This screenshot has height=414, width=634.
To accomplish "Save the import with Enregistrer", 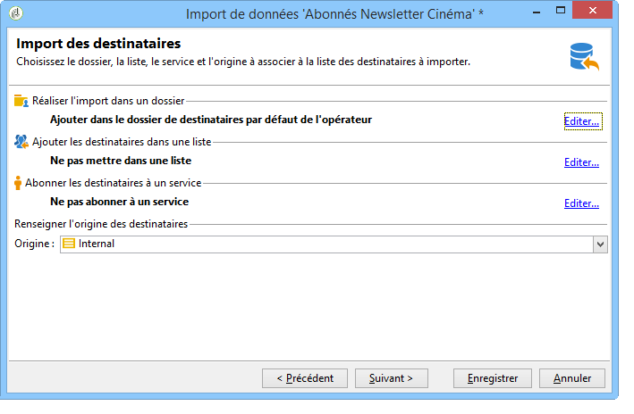I will [493, 378].
